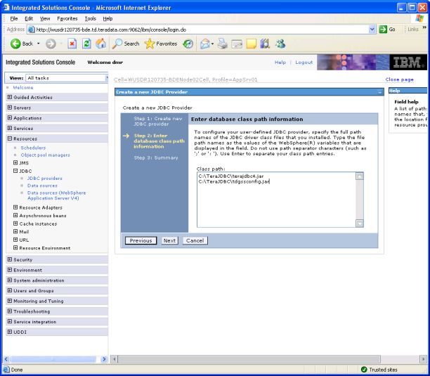Click the Logout link
Screen dimensions: 430x376
(x=304, y=63)
